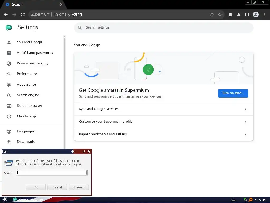This screenshot has height=203, width=270.
Task: Click the star Start button on taskbar
Action: click(x=4, y=199)
